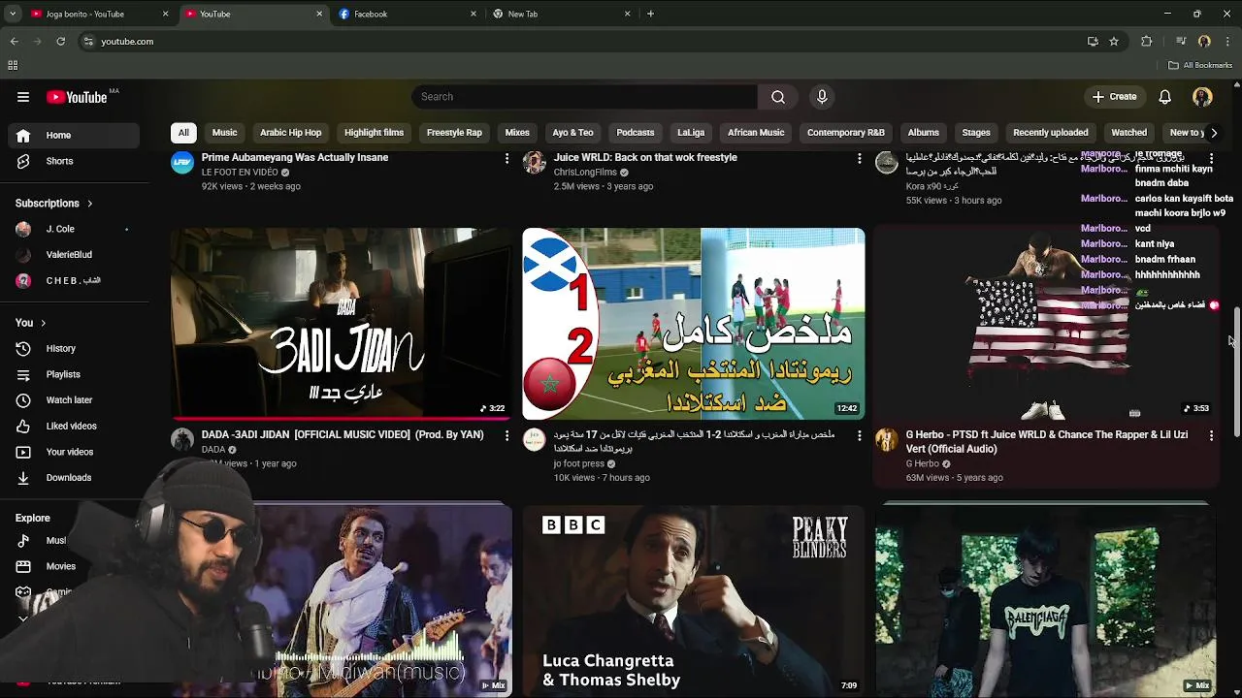Open options for G Herbo PTSD video
Viewport: 1242px width, 698px height.
coord(1211,435)
